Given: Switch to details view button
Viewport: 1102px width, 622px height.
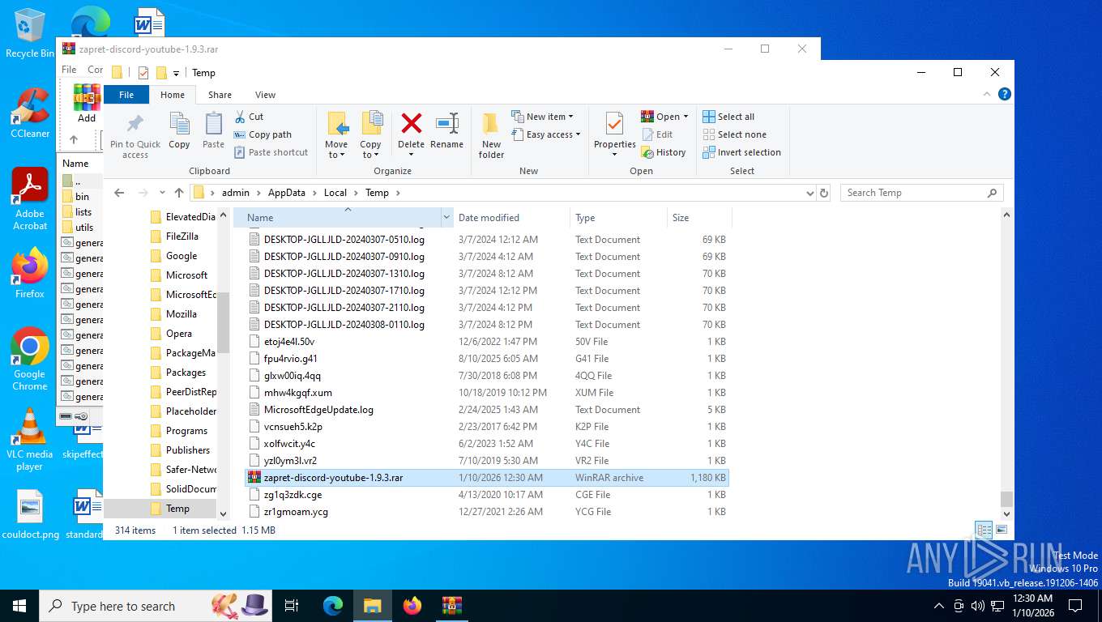Looking at the screenshot, I should coord(984,530).
